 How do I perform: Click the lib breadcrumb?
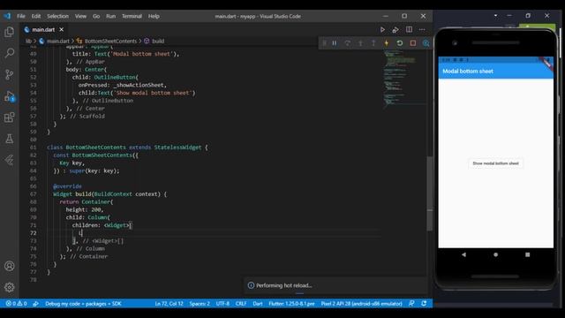(28, 42)
